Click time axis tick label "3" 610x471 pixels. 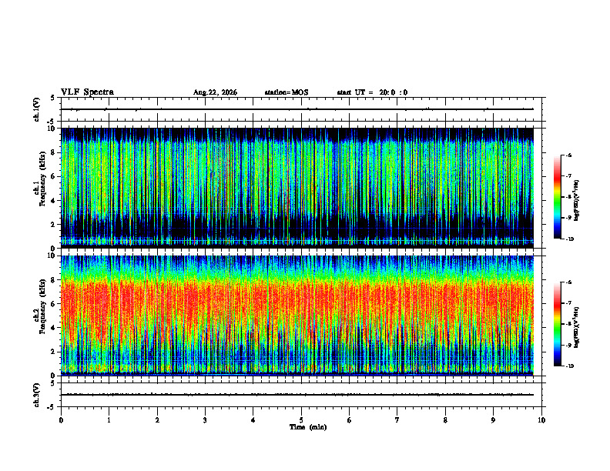pyautogui.click(x=205, y=420)
